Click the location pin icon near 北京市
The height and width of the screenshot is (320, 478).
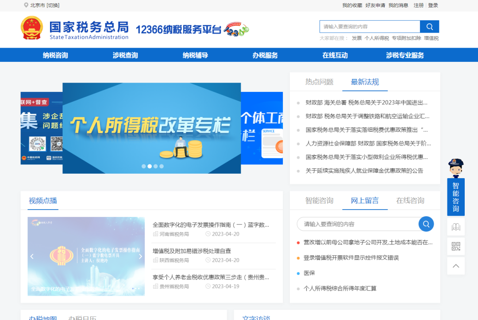coord(26,5)
